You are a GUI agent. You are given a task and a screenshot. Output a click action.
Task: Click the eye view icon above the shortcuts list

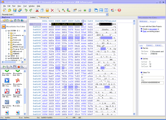22,67
